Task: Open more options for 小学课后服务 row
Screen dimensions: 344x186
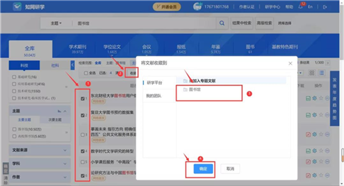Action: click(328, 162)
